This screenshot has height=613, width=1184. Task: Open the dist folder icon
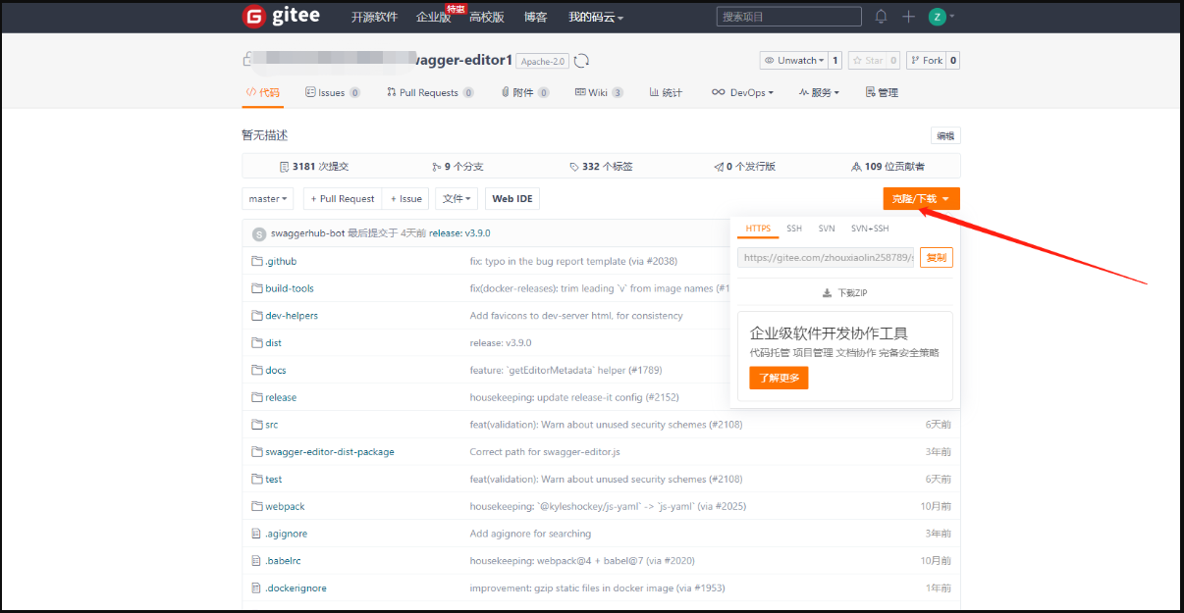click(x=257, y=343)
